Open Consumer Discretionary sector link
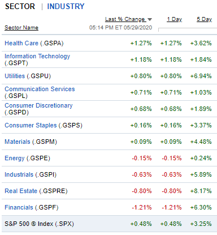Screen dimensions: 217x235 38,105
